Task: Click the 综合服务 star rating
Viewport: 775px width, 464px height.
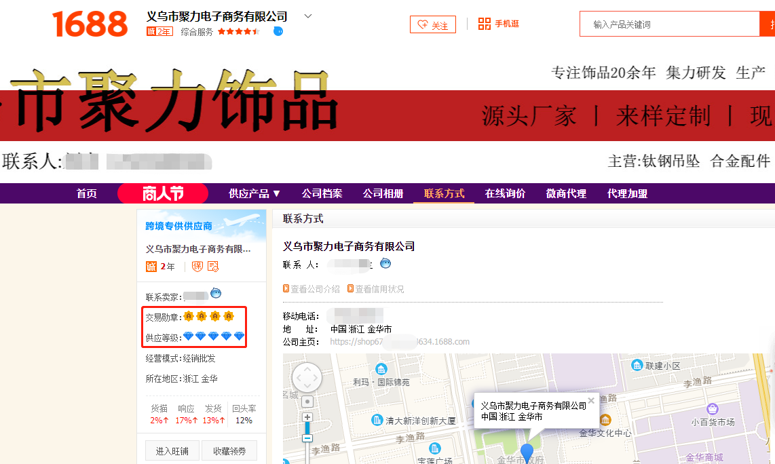Action: (238, 32)
